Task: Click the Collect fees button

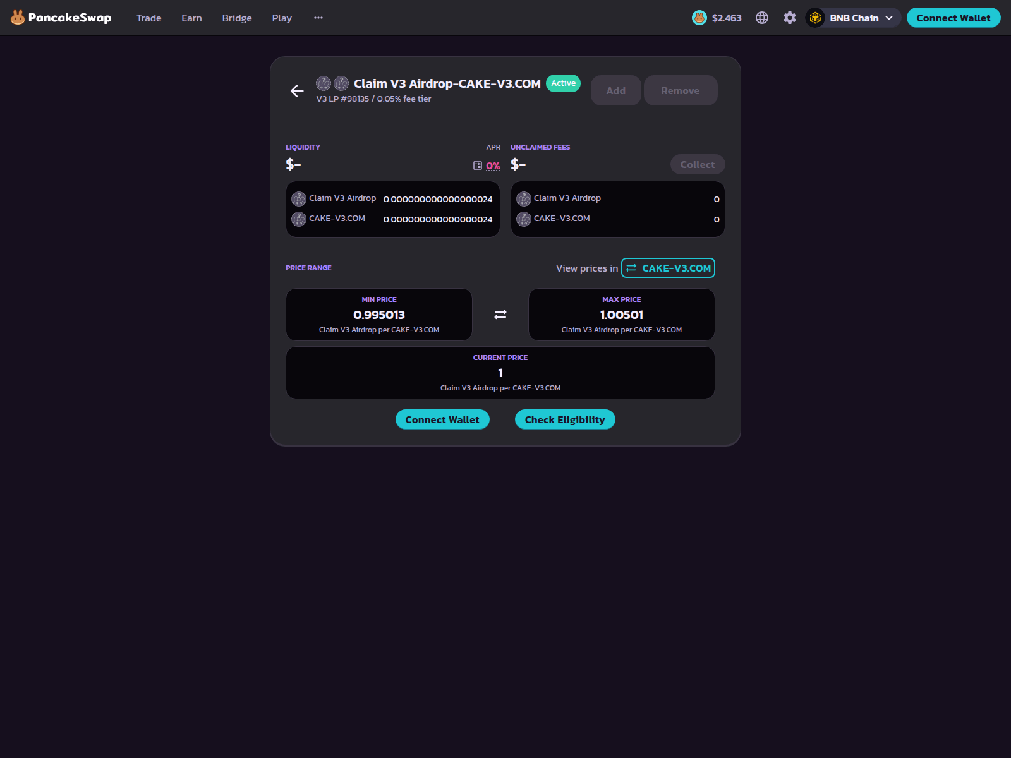Action: (698, 164)
